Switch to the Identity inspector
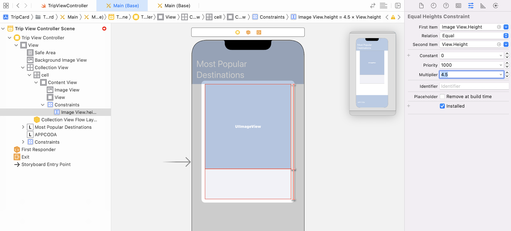Image resolution: width=511 pixels, height=231 pixels. [x=458, y=6]
